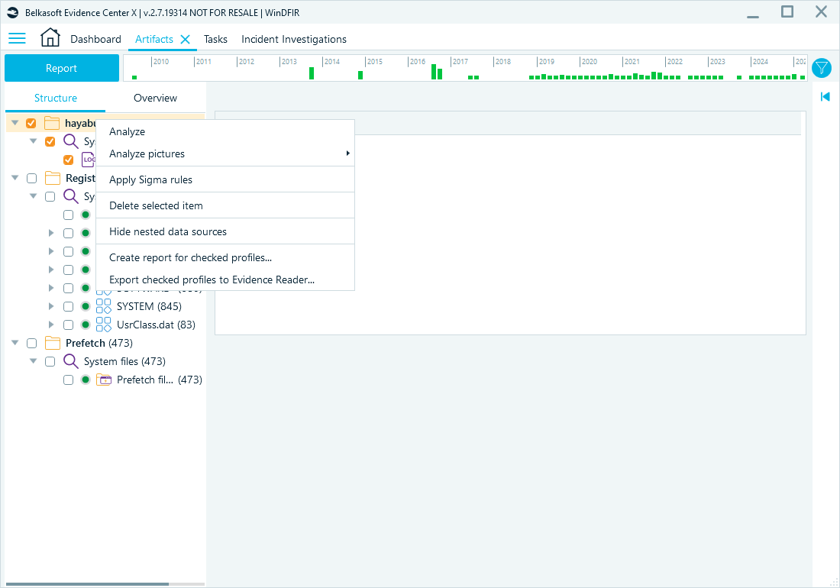Collapse the right panel with arrow icon
This screenshot has width=840, height=588.
pyautogui.click(x=825, y=96)
